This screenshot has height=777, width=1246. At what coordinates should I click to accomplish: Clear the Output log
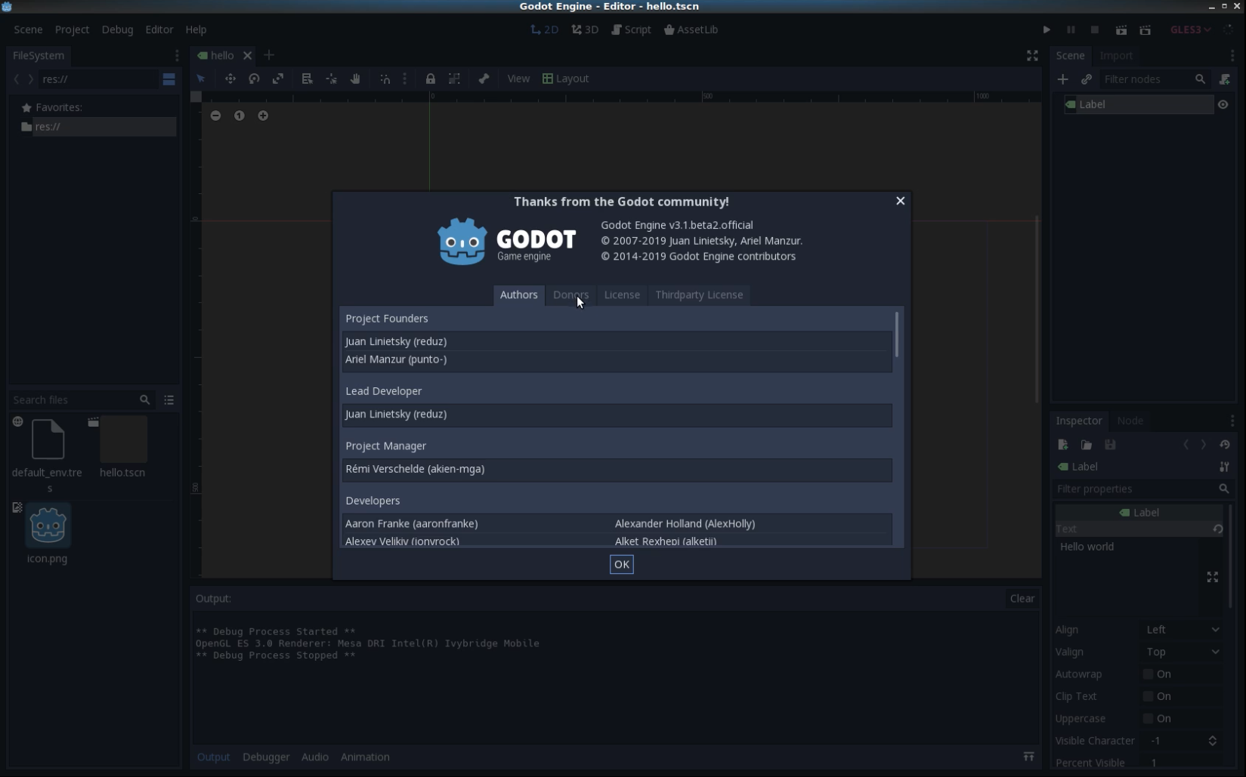point(1022,598)
